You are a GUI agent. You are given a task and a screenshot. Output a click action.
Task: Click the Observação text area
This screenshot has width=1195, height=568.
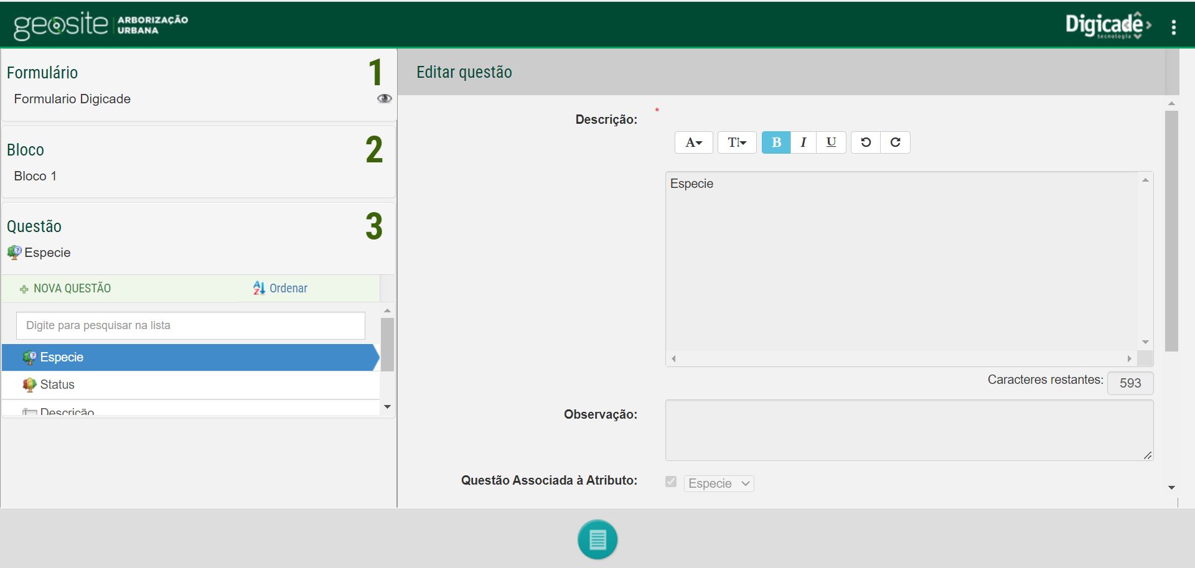pos(909,430)
